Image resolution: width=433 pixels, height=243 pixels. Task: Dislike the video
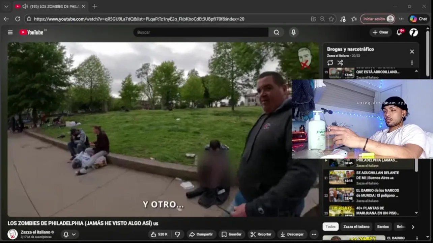(177, 234)
